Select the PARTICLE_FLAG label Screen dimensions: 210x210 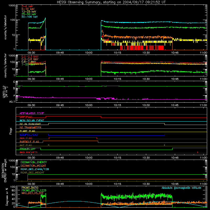pos(29,142)
